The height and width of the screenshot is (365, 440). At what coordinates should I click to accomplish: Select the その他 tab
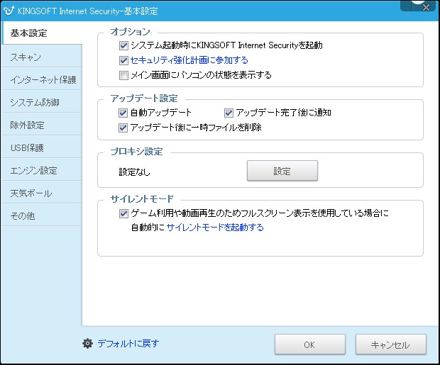42,216
